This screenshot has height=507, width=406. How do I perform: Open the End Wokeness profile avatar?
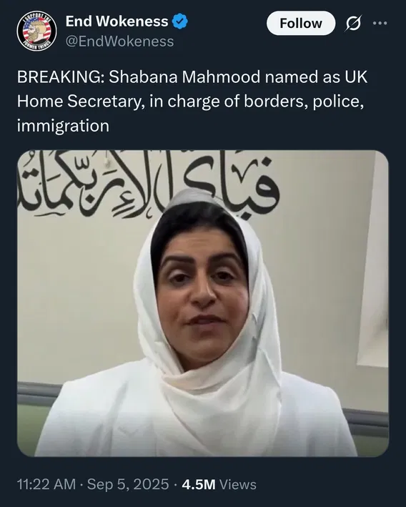click(36, 31)
